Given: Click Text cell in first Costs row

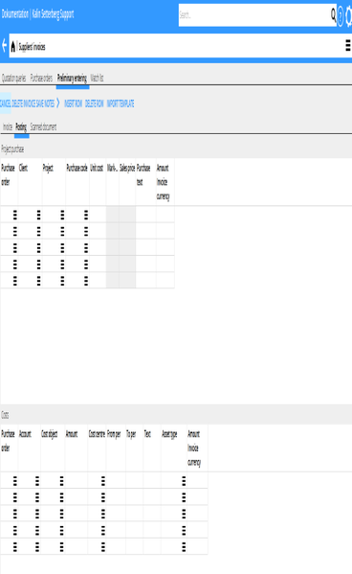Looking at the screenshot, I should coord(152,481).
